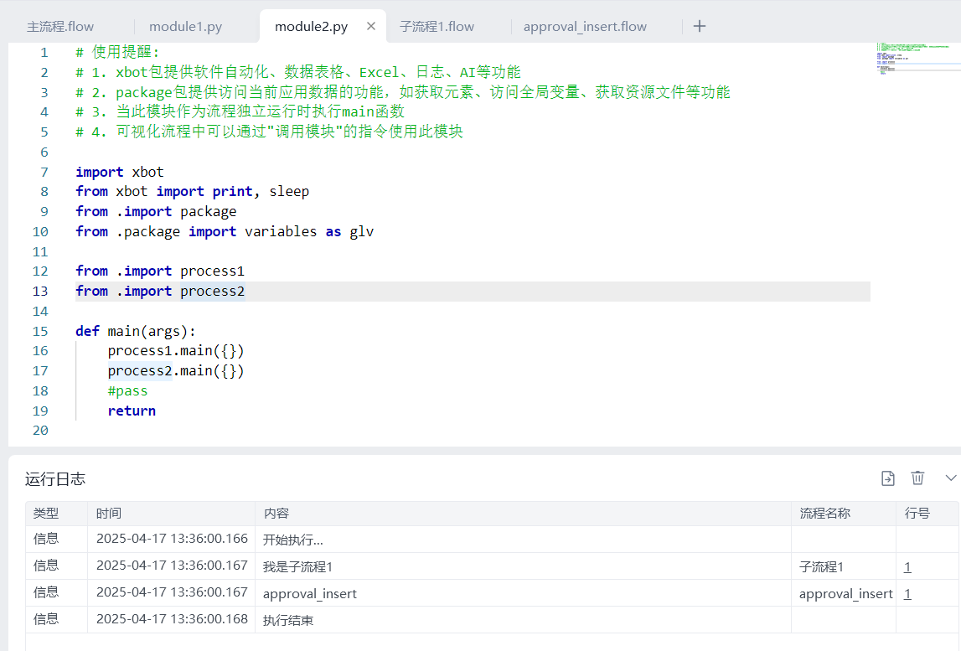Add a new tab with plus icon
Viewport: 961px width, 651px height.
coord(700,26)
